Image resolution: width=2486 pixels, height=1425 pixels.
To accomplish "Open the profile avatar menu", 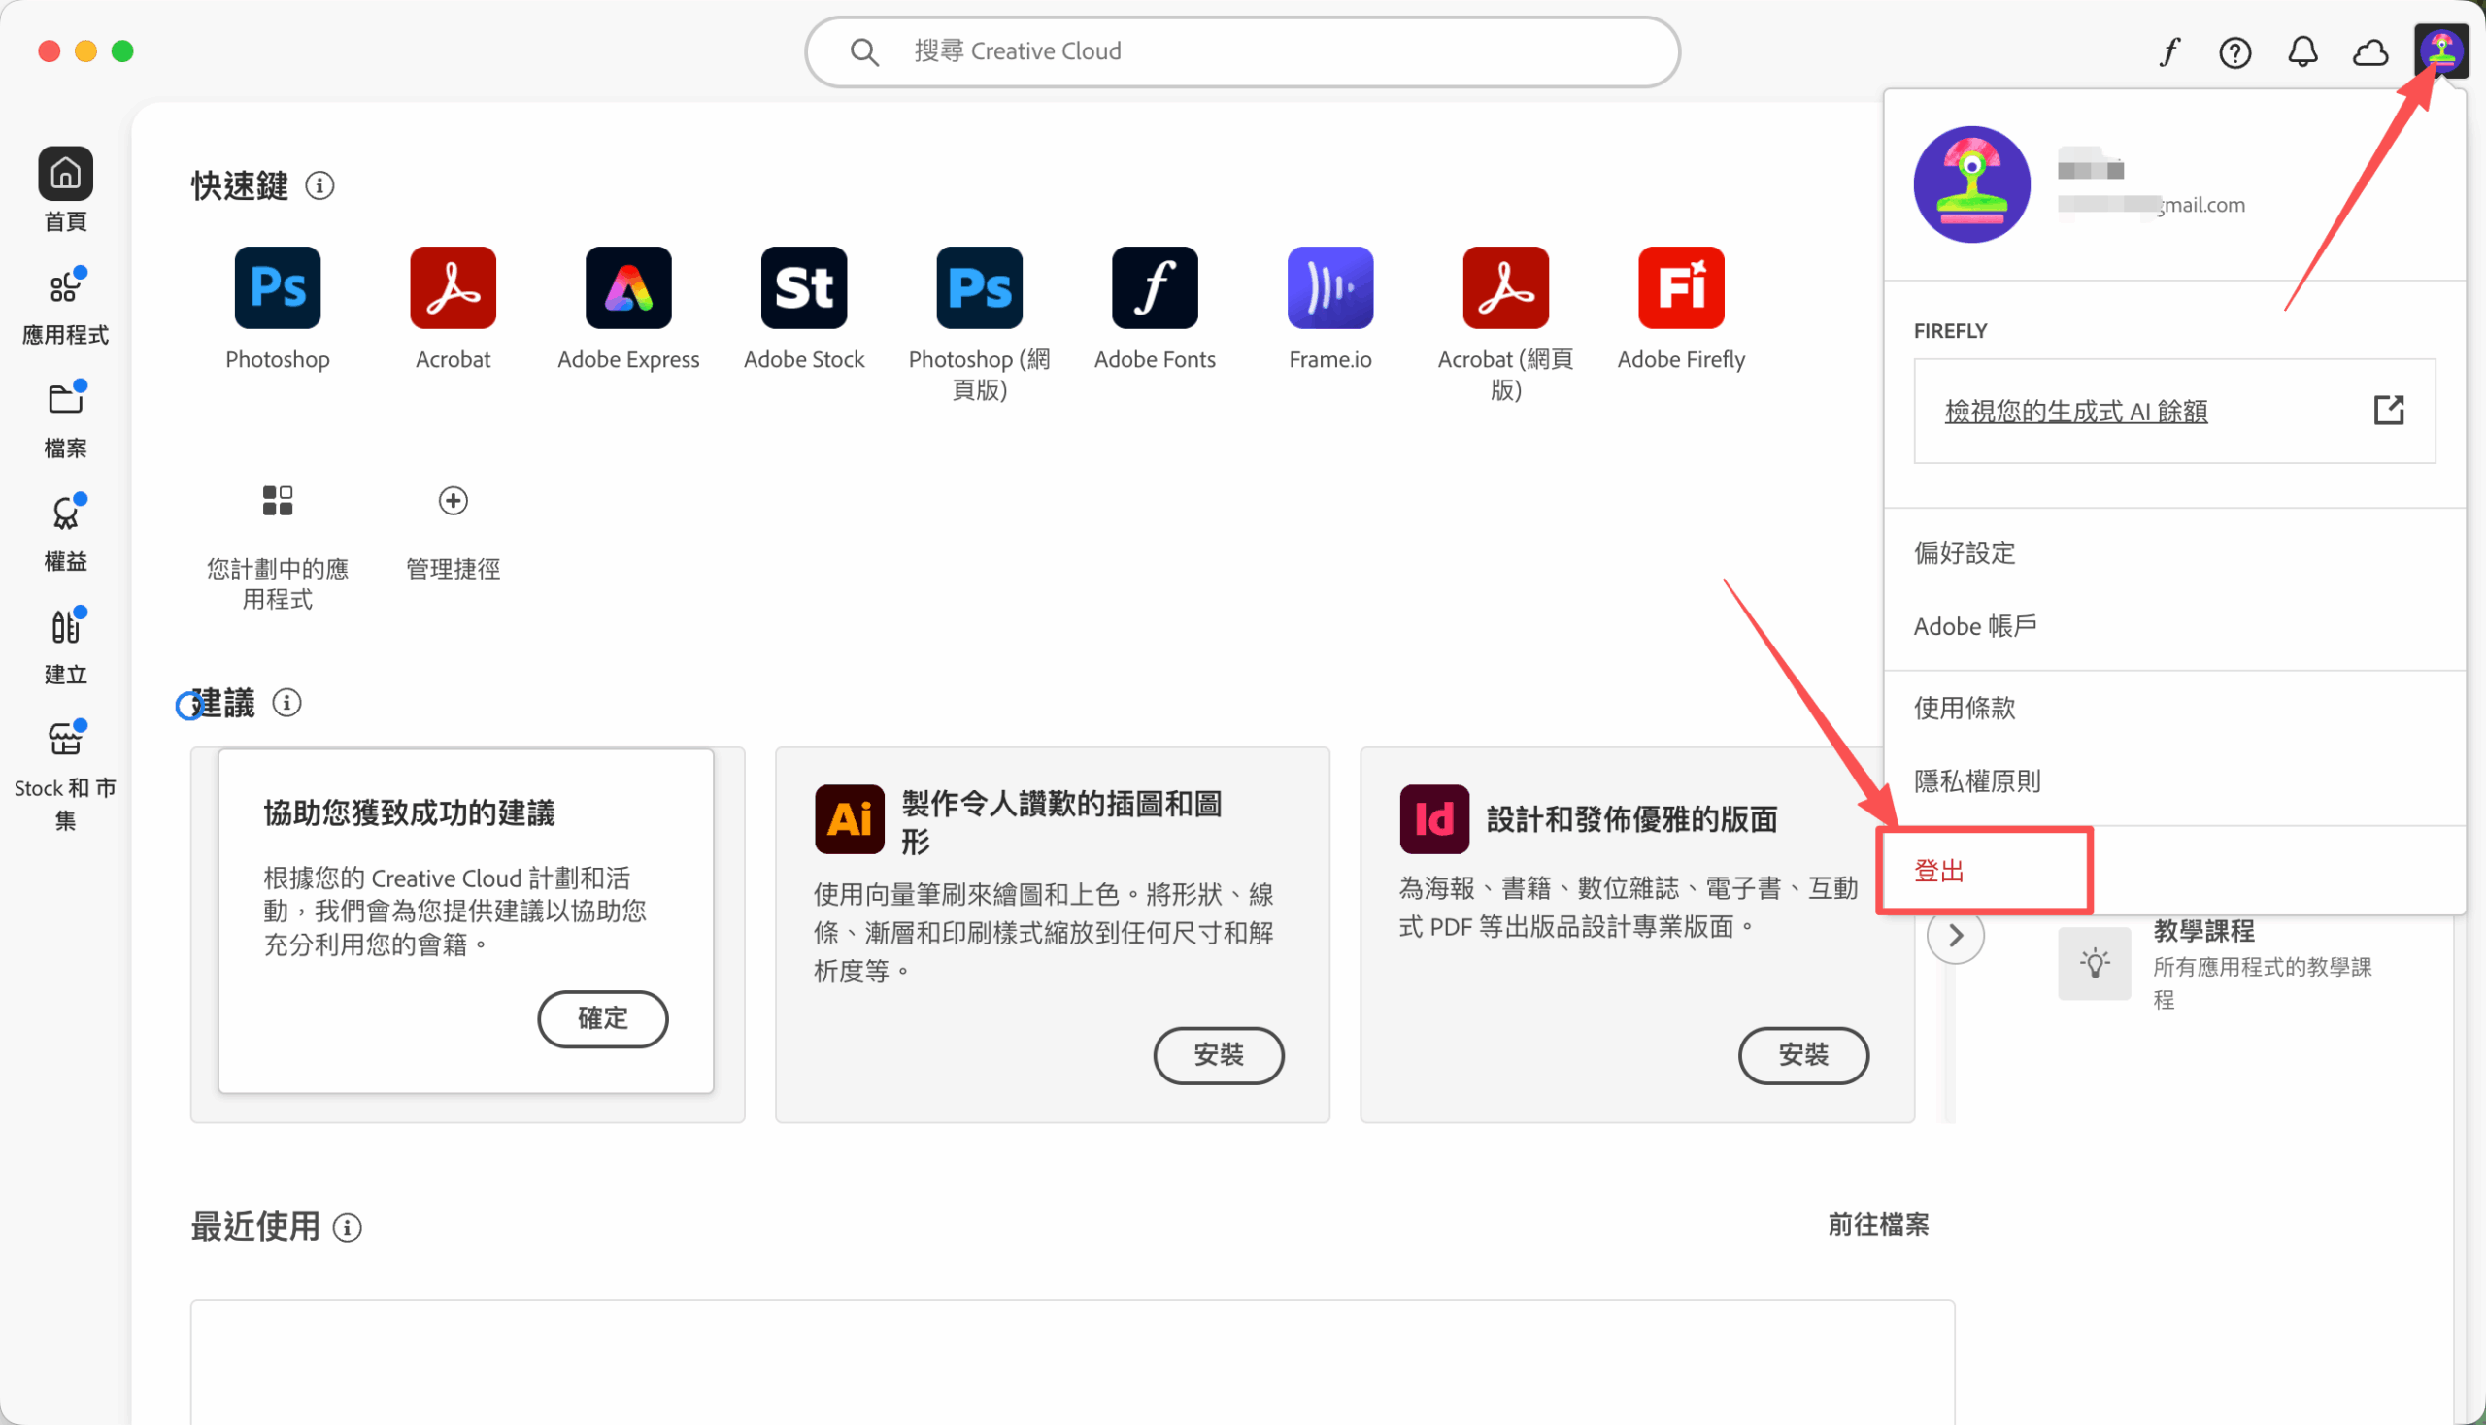I will [2442, 50].
